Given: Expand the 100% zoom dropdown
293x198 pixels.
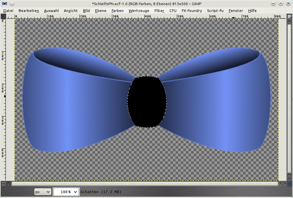Looking at the screenshot, I should point(75,192).
